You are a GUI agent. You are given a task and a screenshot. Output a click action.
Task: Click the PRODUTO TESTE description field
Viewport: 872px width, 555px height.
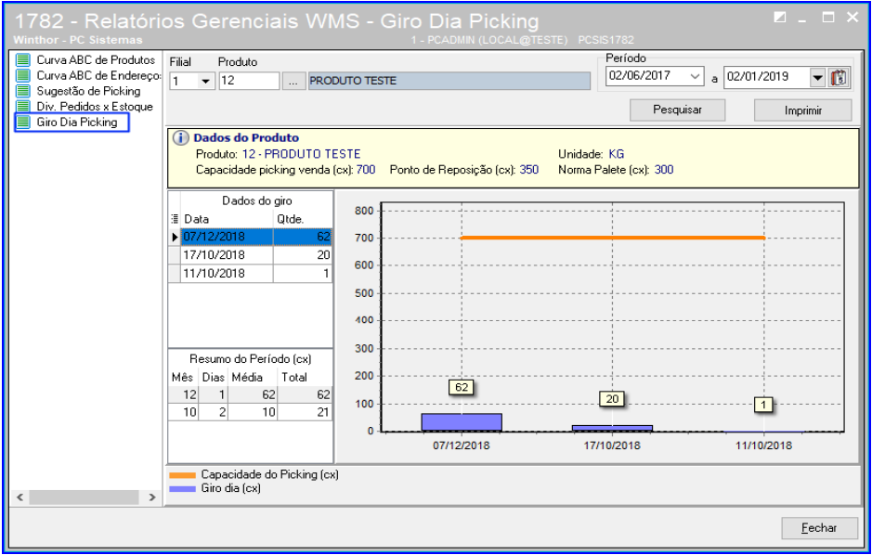(449, 81)
